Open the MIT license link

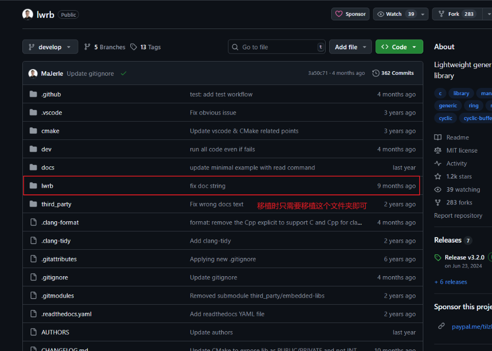point(455,151)
